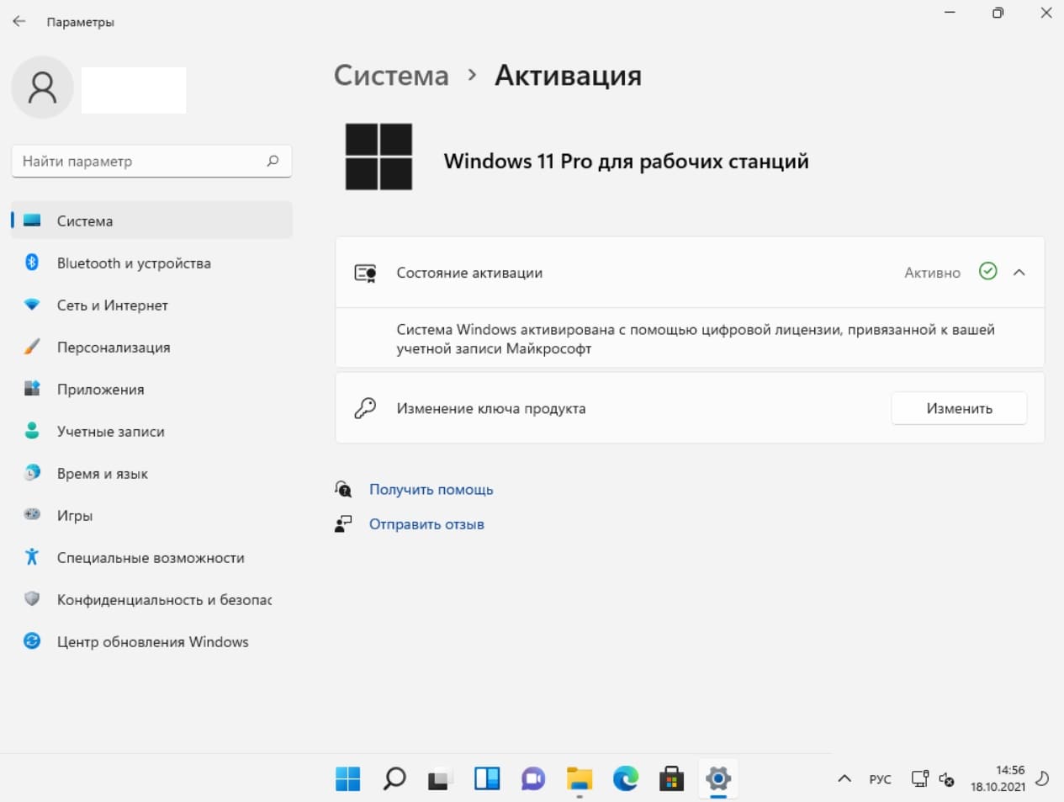Click the Центр обновления Windows sync icon

click(x=32, y=640)
